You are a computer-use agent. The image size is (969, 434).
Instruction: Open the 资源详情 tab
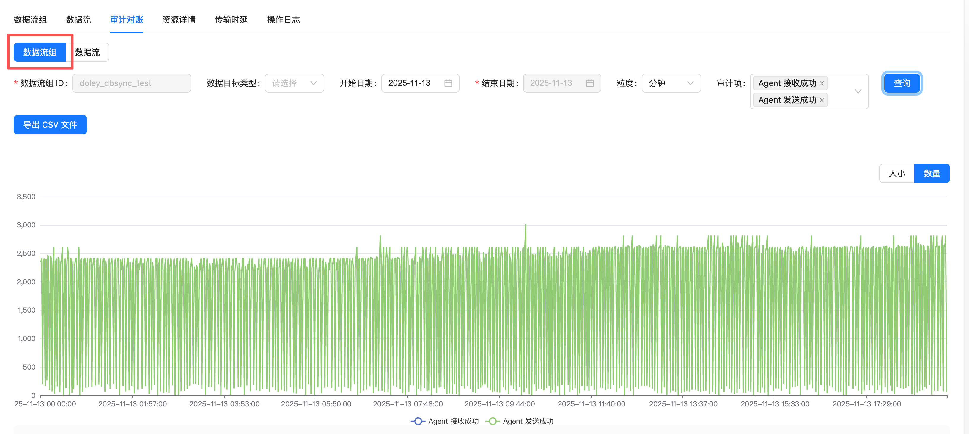click(179, 20)
